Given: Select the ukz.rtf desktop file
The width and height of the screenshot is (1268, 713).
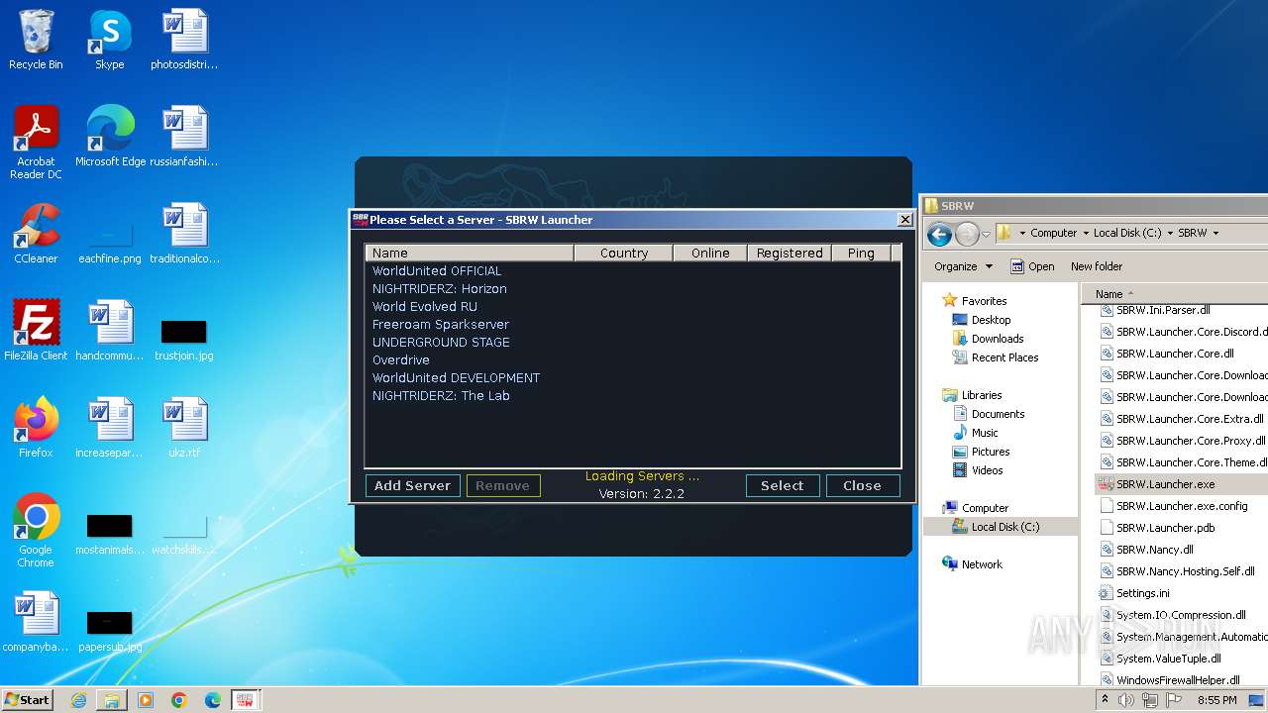Looking at the screenshot, I should coord(184,428).
